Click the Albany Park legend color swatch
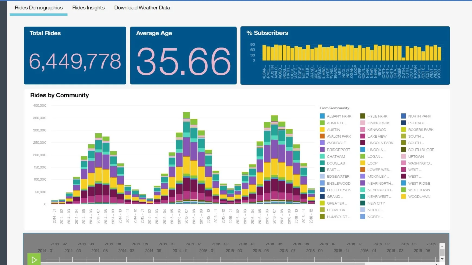Screen dimensions: 472x265 [x=322, y=116]
